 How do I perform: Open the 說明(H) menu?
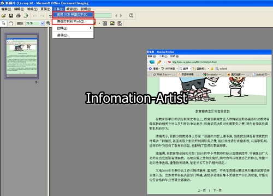pyautogui.click(x=86, y=9)
